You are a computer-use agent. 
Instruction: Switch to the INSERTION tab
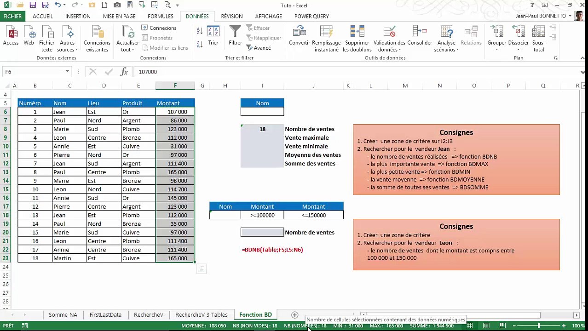click(x=78, y=16)
